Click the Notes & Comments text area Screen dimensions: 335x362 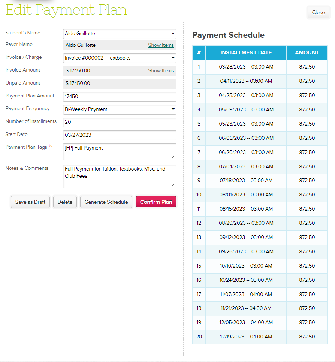(120, 176)
